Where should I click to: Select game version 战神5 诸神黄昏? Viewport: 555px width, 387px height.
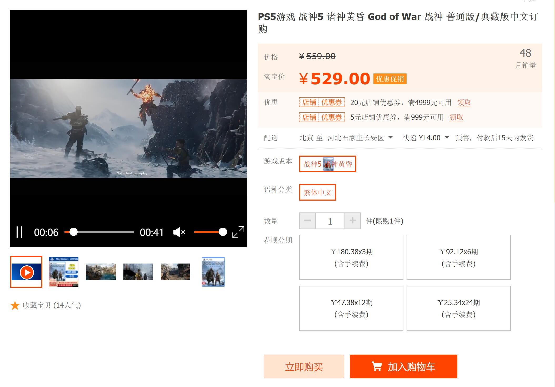coord(328,164)
